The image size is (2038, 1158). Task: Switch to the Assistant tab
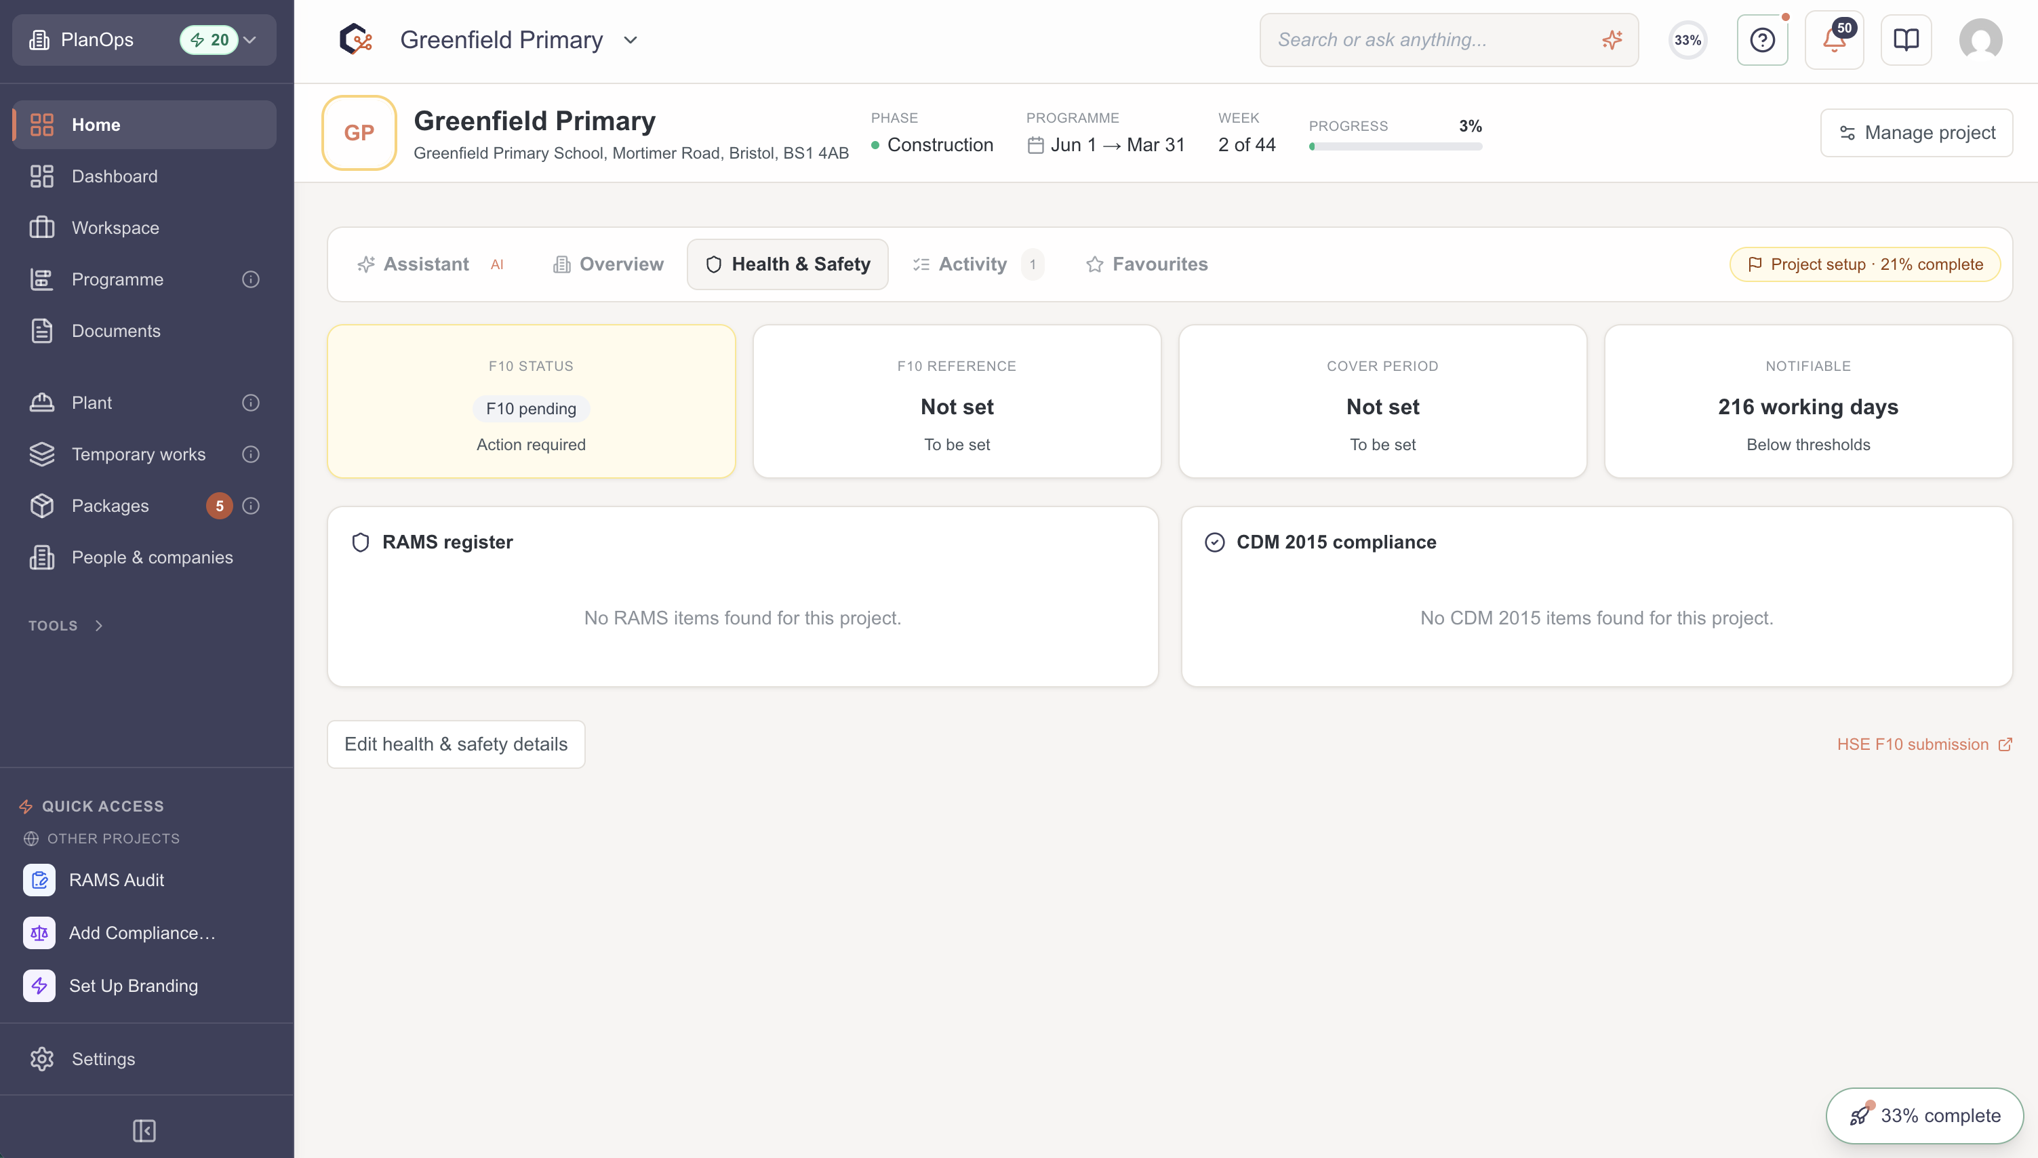429,264
